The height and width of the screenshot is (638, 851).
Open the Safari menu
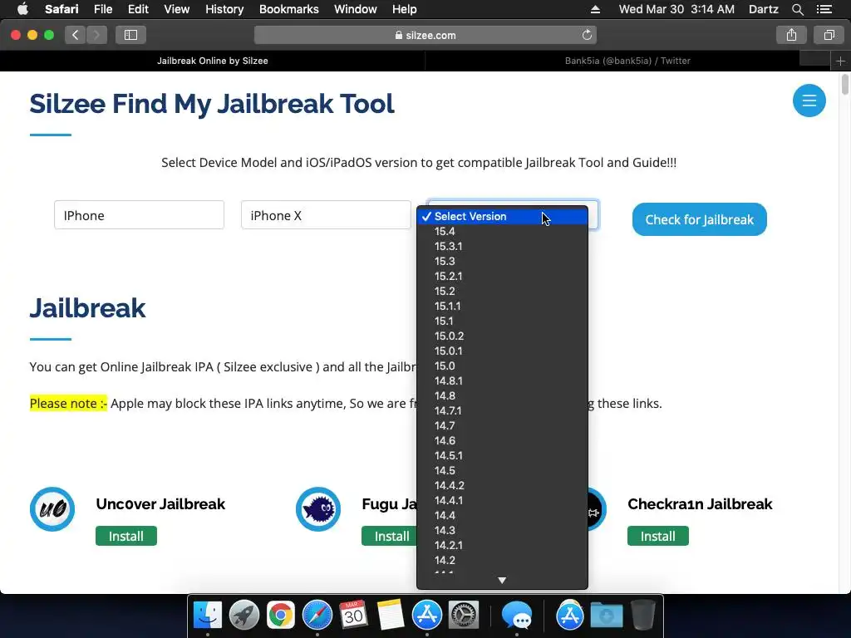pyautogui.click(x=61, y=9)
